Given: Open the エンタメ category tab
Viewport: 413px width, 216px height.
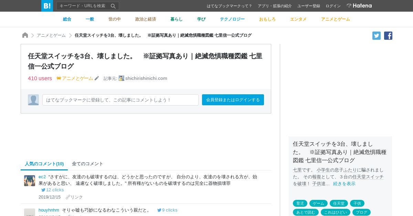Looking at the screenshot, I should pyautogui.click(x=298, y=19).
